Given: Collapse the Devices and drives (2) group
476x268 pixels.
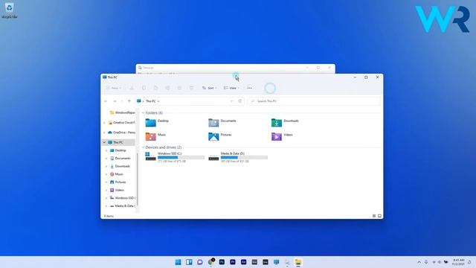Looking at the screenshot, I should 143,147.
